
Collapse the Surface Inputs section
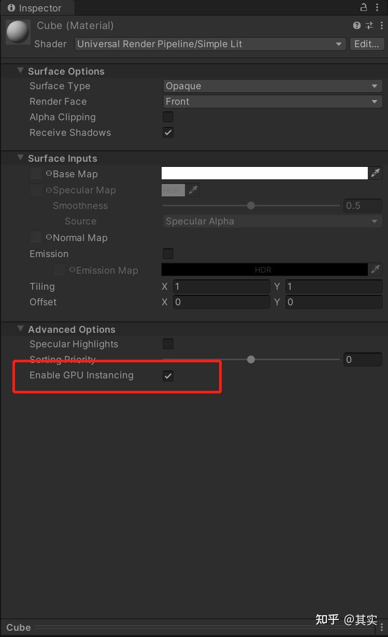(20, 158)
